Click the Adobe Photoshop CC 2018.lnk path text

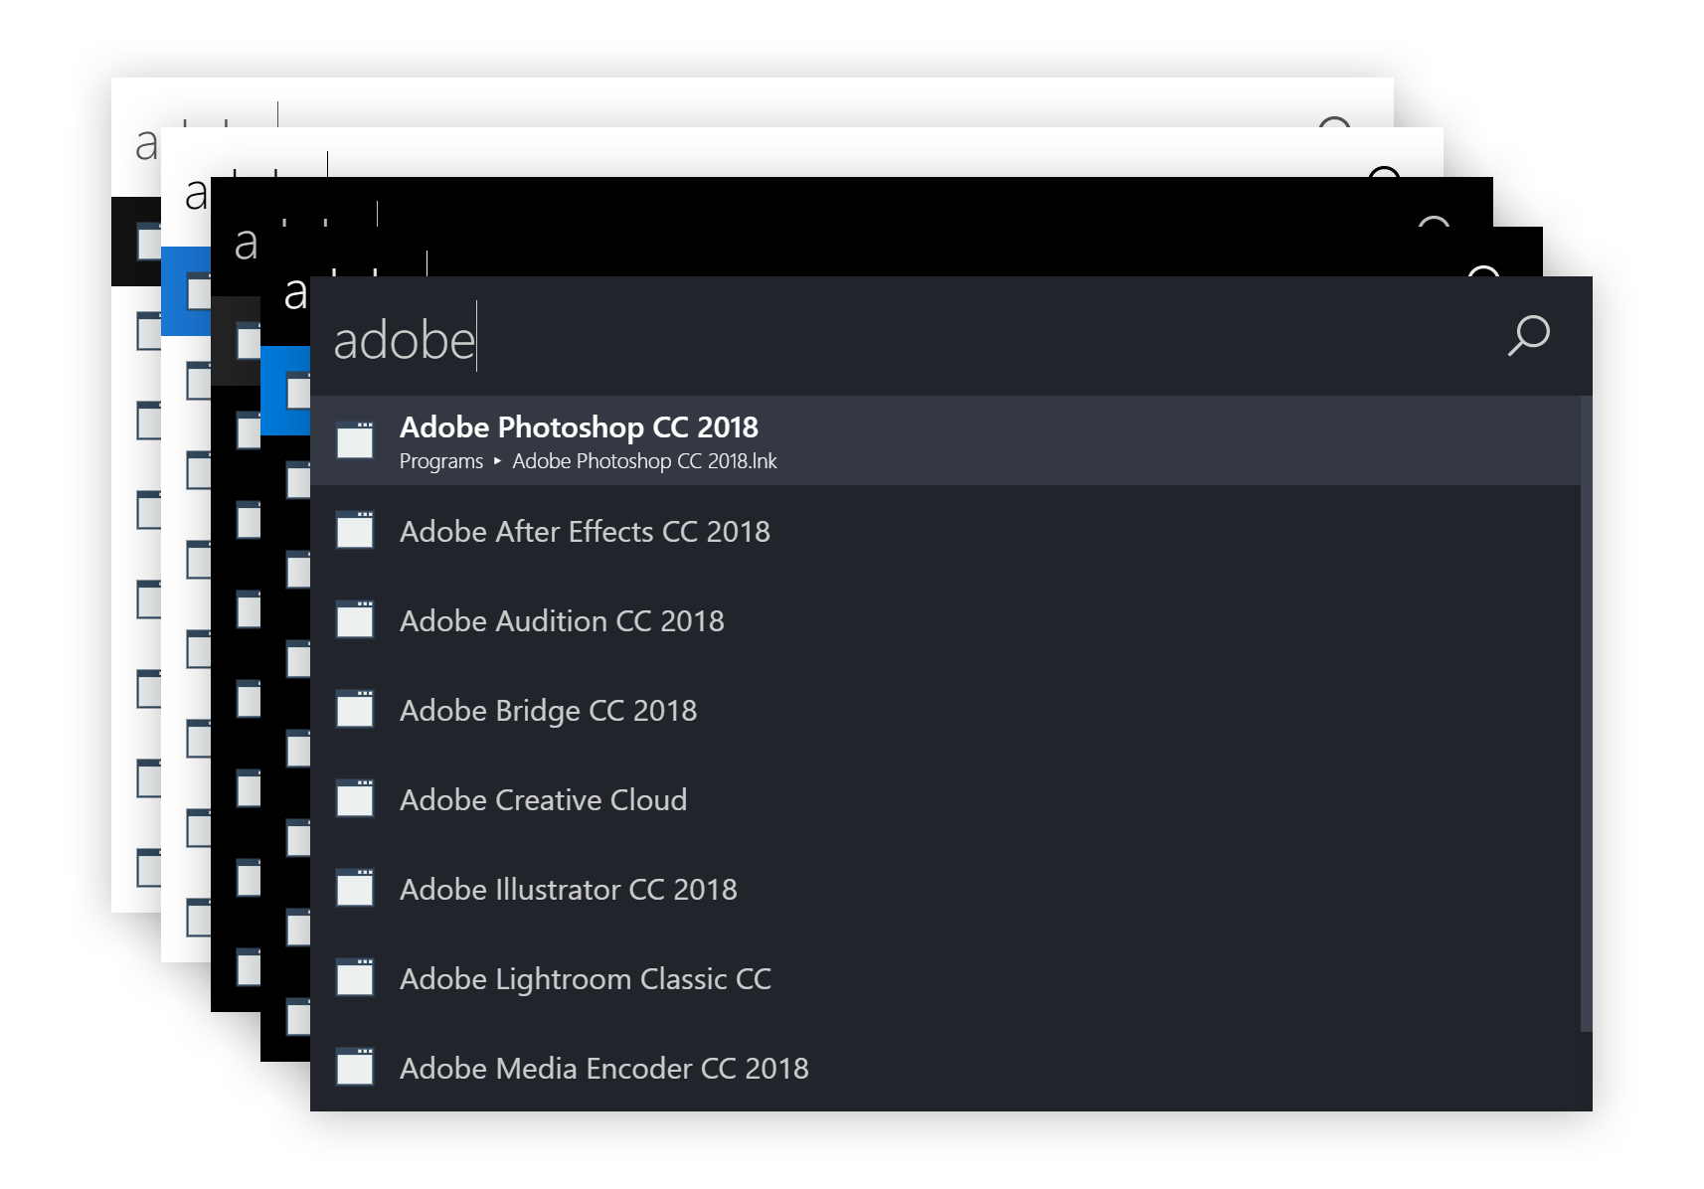pyautogui.click(x=644, y=461)
